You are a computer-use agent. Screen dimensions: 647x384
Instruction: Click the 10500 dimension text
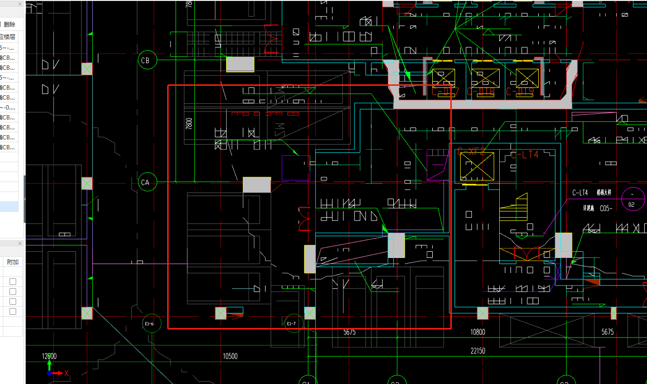pyautogui.click(x=230, y=356)
